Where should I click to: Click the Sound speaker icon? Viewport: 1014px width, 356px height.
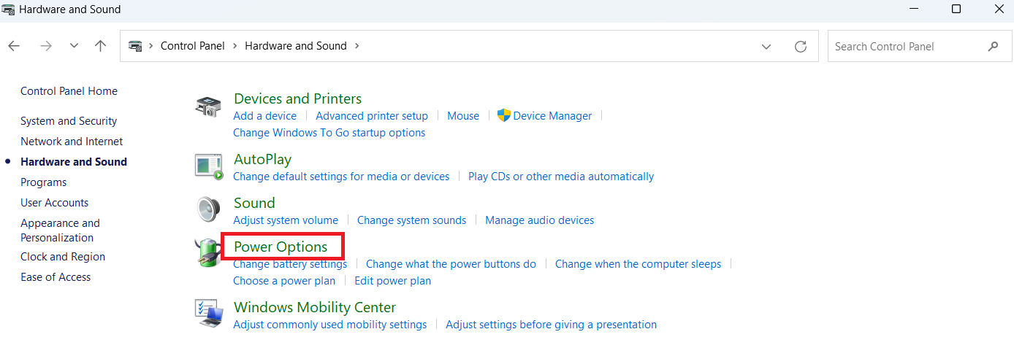point(208,210)
